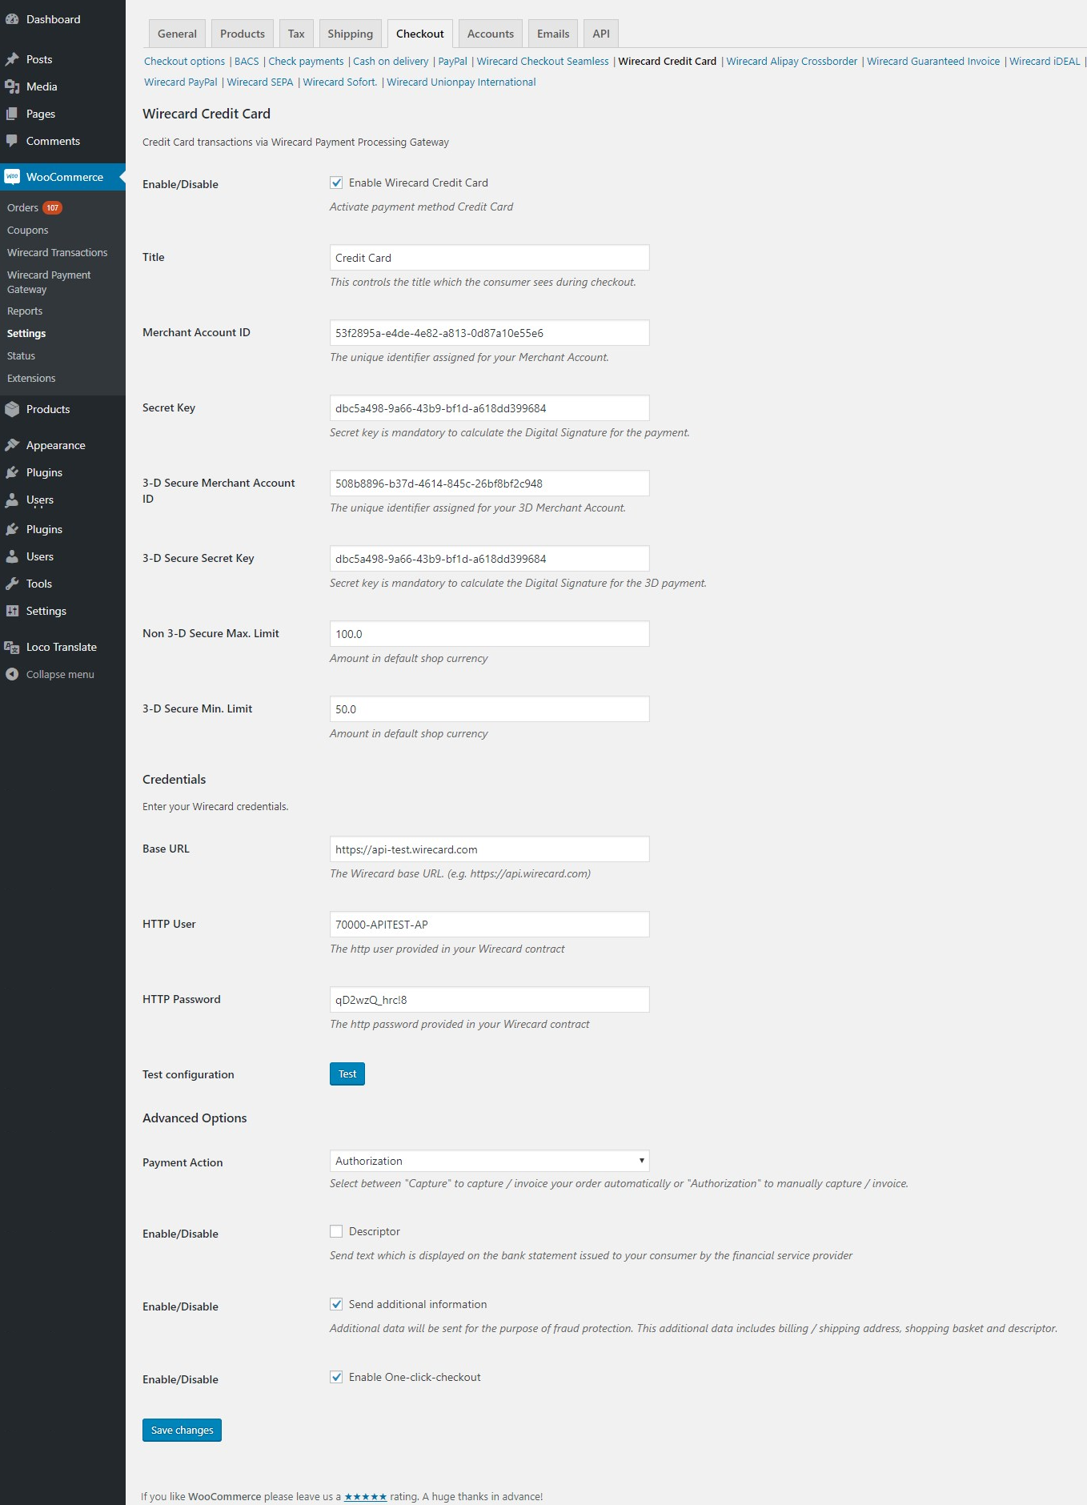
Task: Open the Wirecard PayPal link
Action: tap(181, 82)
